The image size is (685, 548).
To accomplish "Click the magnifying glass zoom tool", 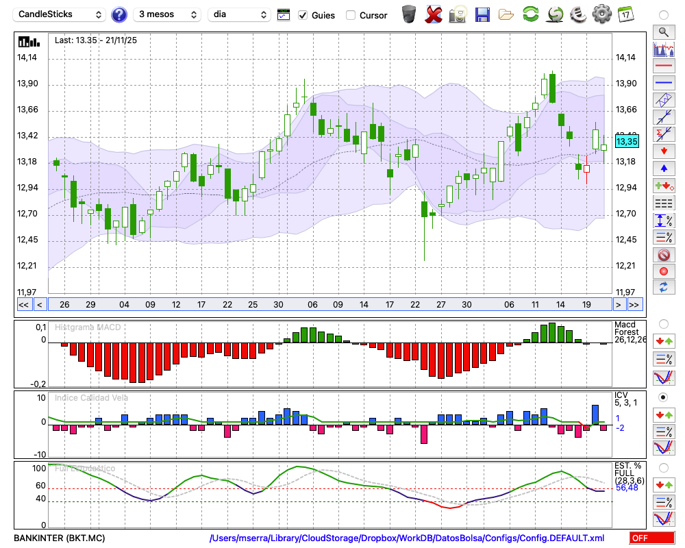I will 663,32.
